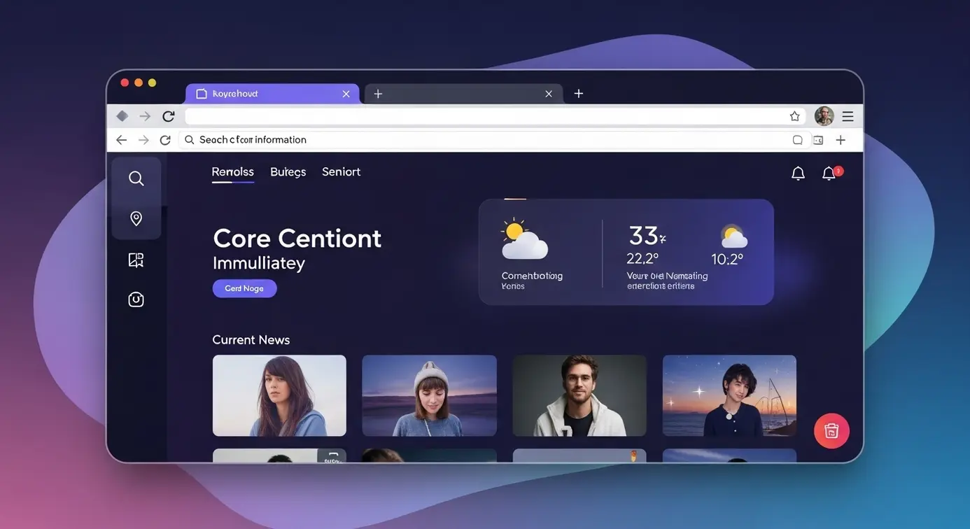
Task: Click the diamond icon in the upper toolbar
Action: click(x=122, y=116)
